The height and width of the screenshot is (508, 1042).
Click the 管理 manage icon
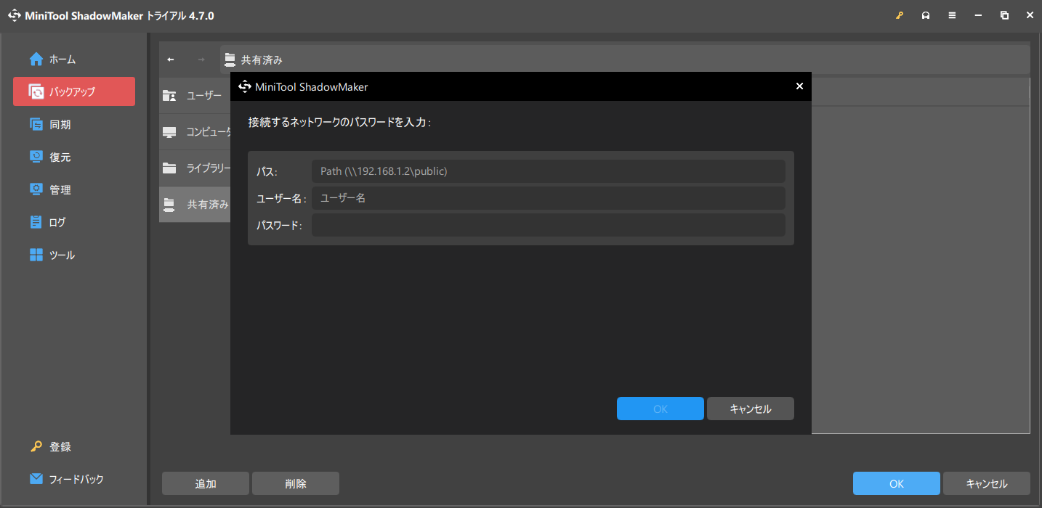[x=36, y=189]
